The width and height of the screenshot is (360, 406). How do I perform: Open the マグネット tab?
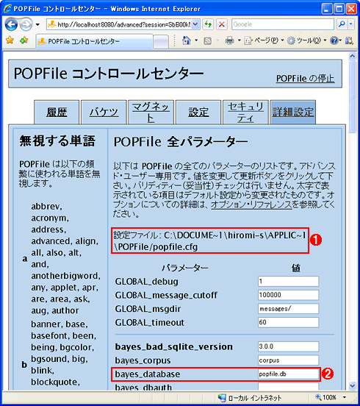151,112
